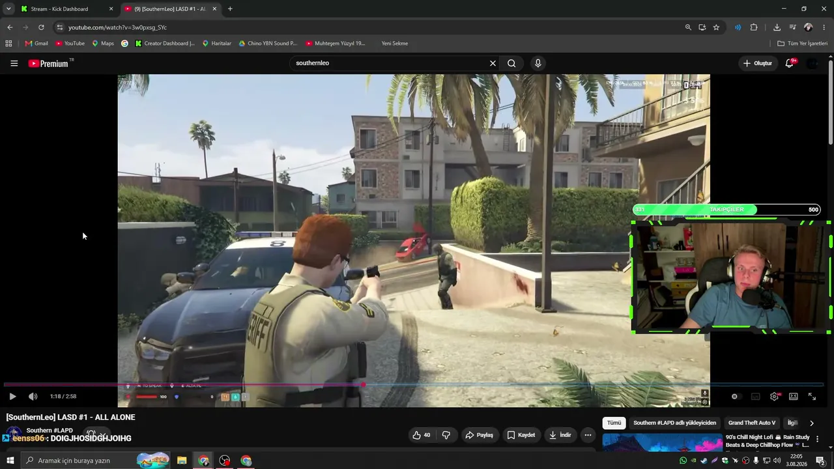
Task: Open the Windows Start menu
Action: tap(10, 461)
